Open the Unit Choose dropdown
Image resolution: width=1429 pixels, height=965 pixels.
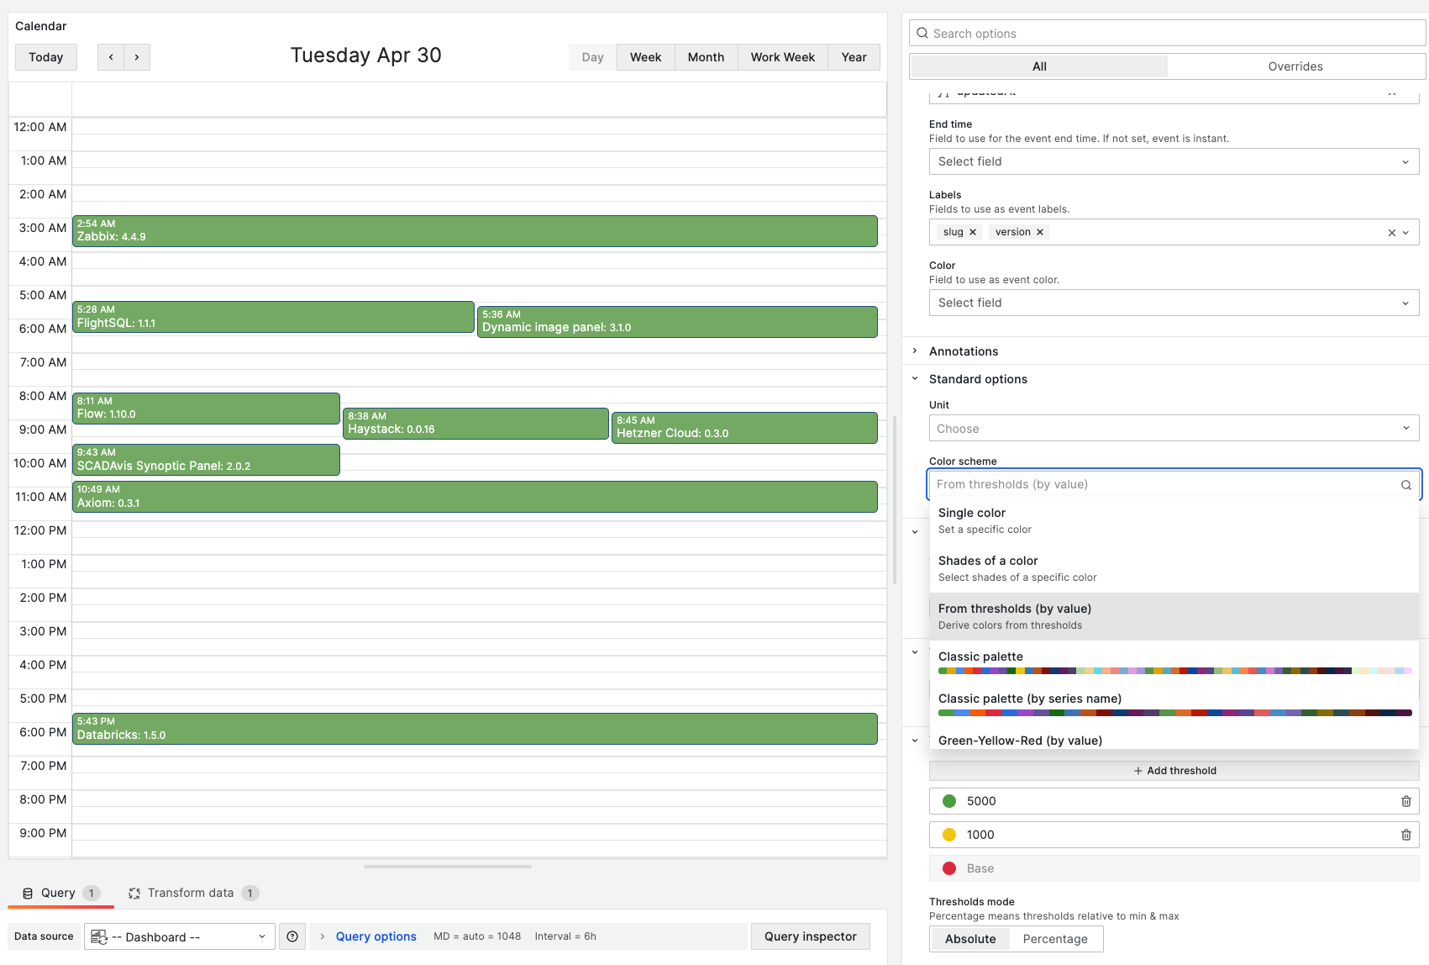[1173, 428]
